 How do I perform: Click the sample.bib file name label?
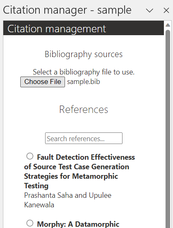(x=84, y=82)
